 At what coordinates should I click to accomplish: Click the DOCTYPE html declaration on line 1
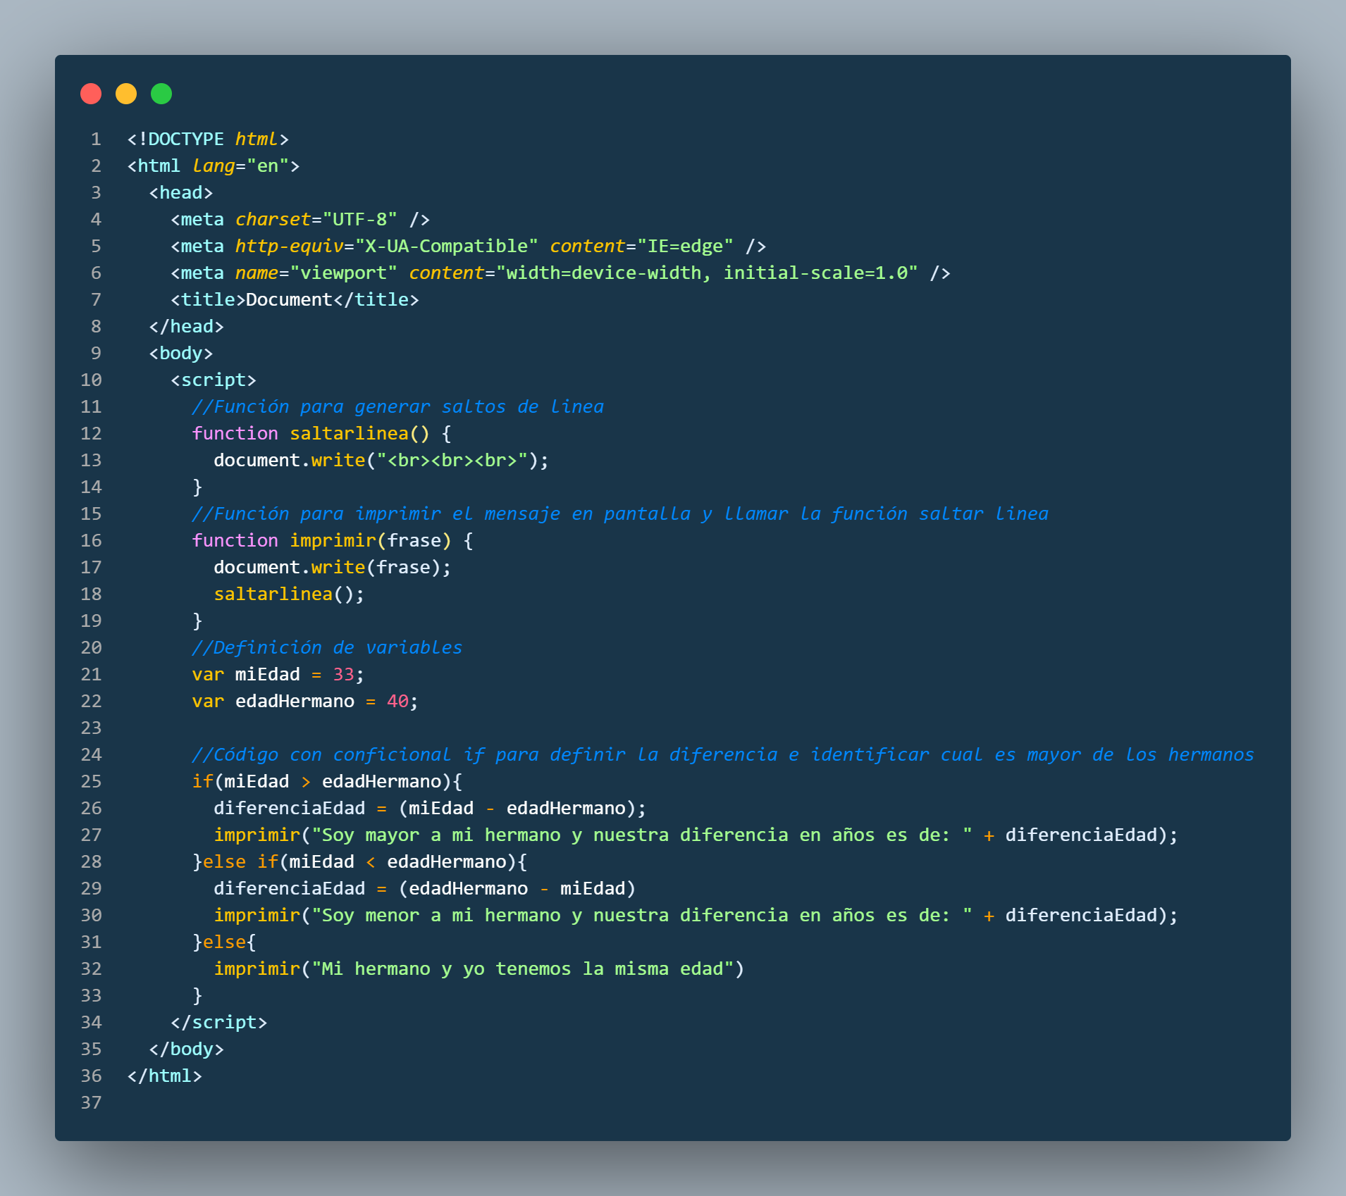coord(208,139)
